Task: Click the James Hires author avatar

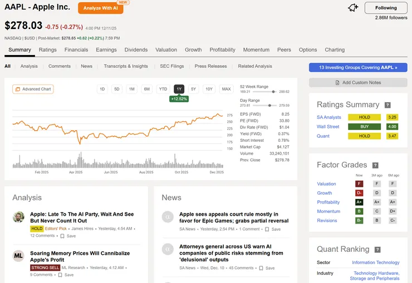Action: (x=18, y=217)
